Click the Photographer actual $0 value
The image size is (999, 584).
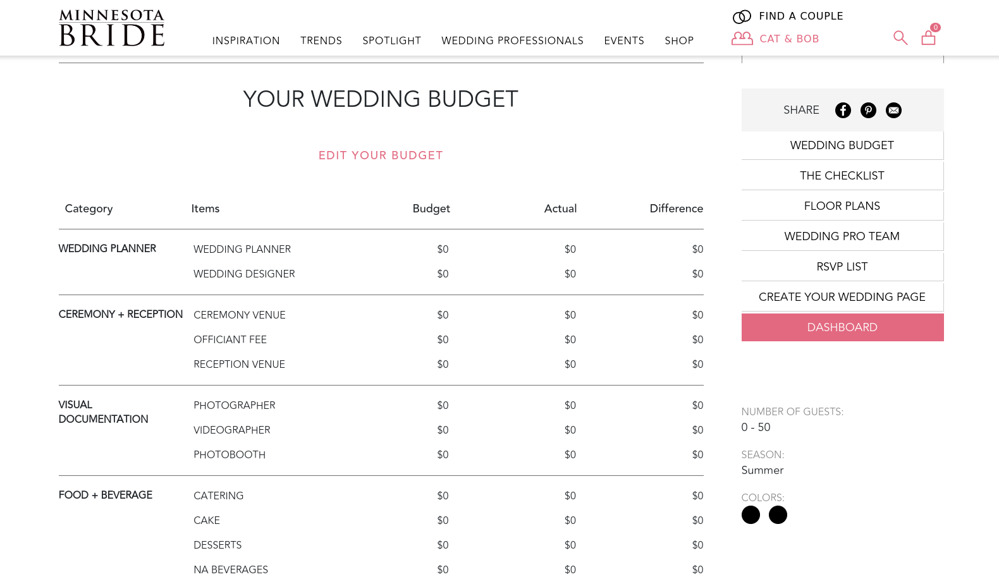(570, 405)
